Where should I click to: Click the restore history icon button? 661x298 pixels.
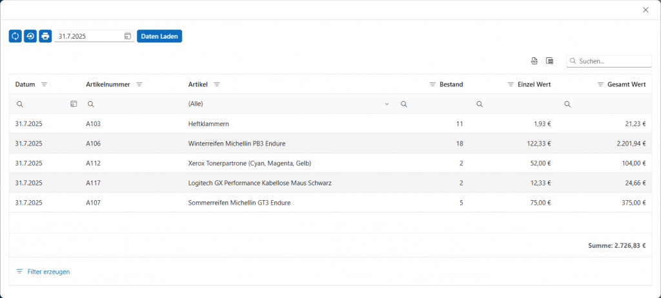click(30, 36)
